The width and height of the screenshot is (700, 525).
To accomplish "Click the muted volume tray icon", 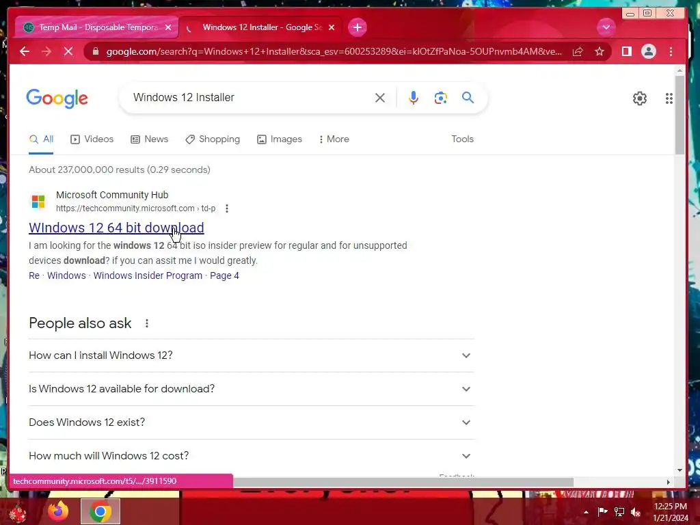I will point(636,512).
